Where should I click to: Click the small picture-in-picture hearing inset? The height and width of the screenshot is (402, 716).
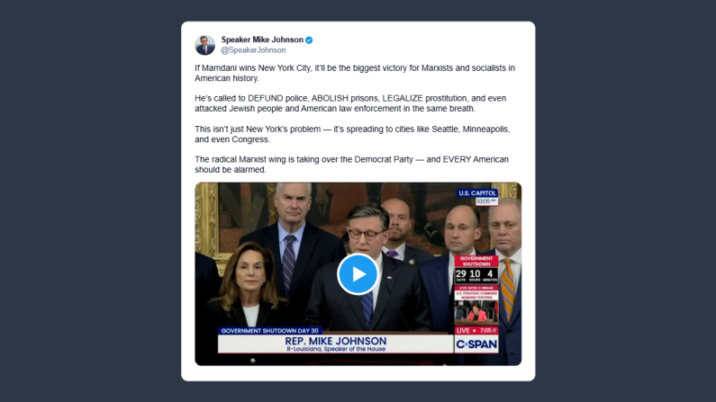point(476,311)
